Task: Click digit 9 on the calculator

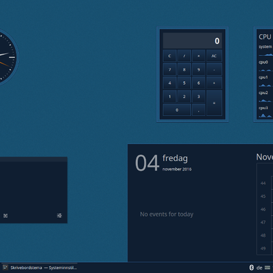Action: [199, 70]
